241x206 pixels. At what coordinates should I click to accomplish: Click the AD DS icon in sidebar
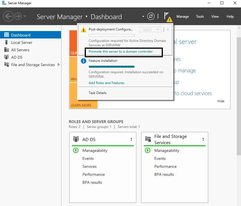7,57
